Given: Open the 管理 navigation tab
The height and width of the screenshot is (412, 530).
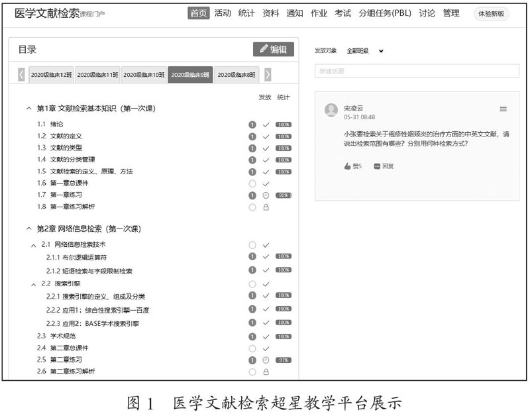Looking at the screenshot, I should pyautogui.click(x=451, y=13).
